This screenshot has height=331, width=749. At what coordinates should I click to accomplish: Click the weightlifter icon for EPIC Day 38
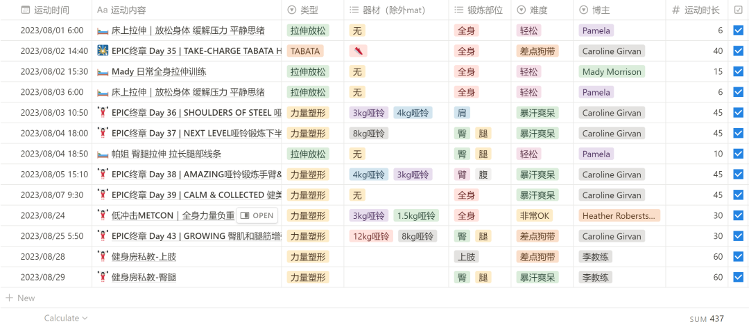click(102, 174)
